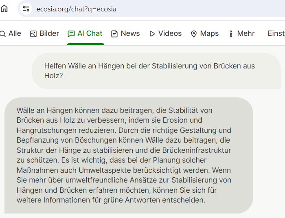The width and height of the screenshot is (285, 218).
Task: Switch to the Alle results tab
Action: 15,34
